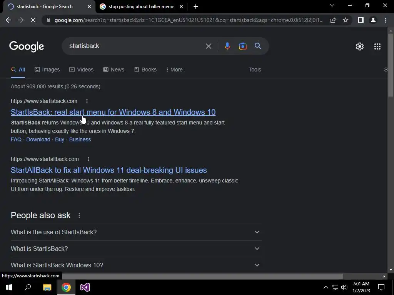
Task: Open Google quick settings gear
Action: 360,46
